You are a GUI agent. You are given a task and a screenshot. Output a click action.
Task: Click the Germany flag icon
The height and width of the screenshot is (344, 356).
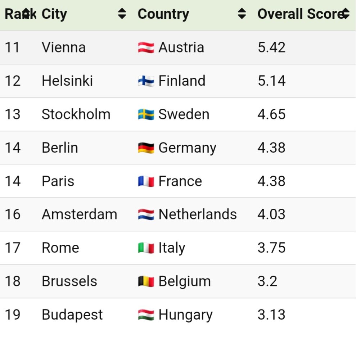coord(146,148)
